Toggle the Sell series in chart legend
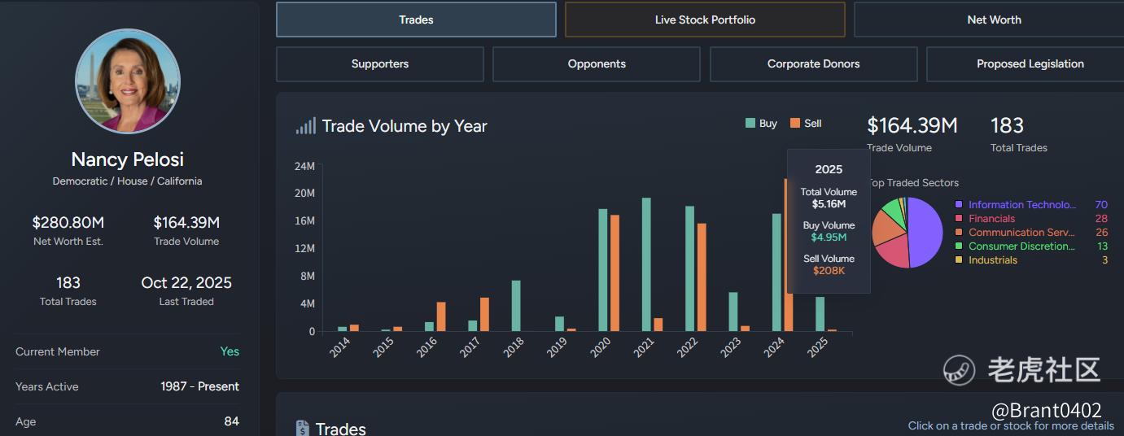 (x=806, y=124)
